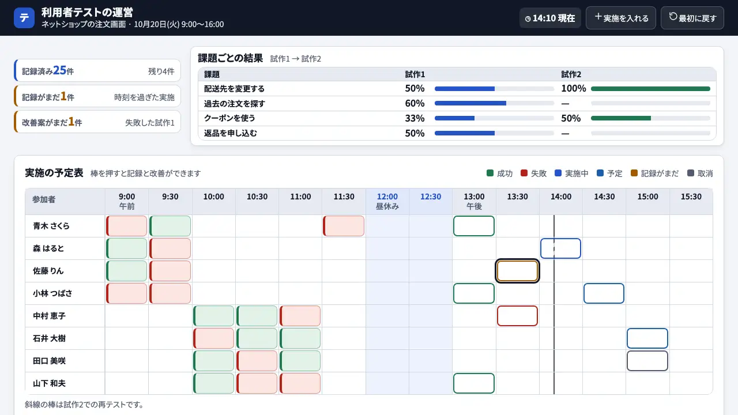Viewport: 738px width, 415px height.
Task: Select 中村 恵子's 11:00 session bar
Action: [300, 316]
